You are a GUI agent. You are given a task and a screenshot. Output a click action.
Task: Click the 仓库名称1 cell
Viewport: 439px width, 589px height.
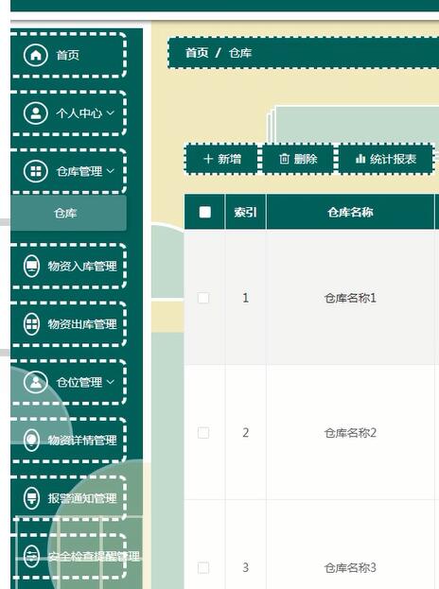[350, 298]
